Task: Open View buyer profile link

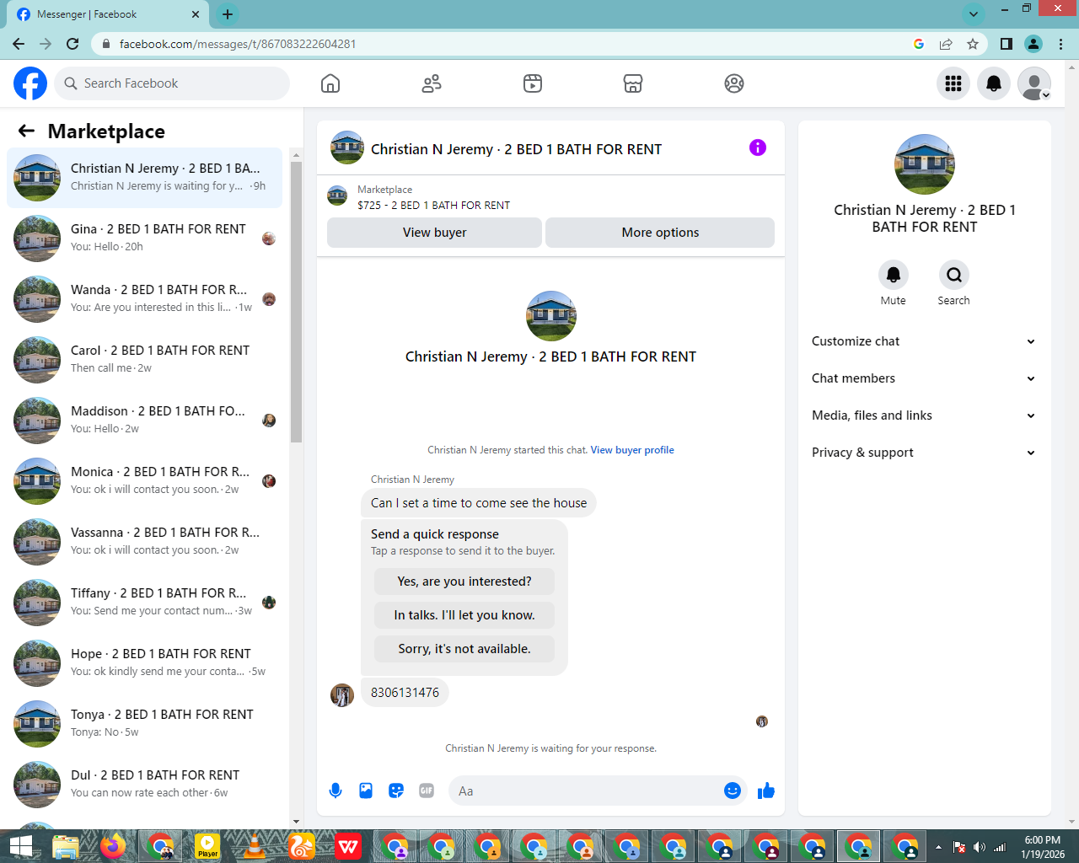Action: [632, 450]
